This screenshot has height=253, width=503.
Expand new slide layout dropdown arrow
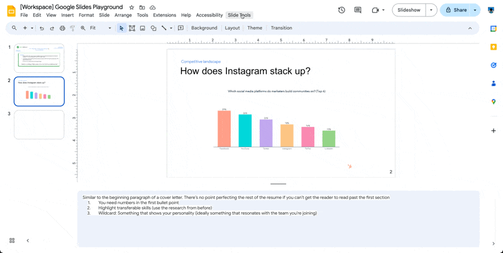tap(32, 28)
